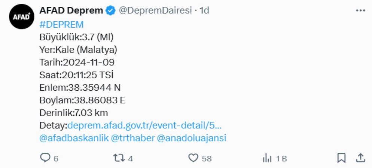
Task: Repost the tweet using the retweet arrows icon
Action: pos(119,158)
